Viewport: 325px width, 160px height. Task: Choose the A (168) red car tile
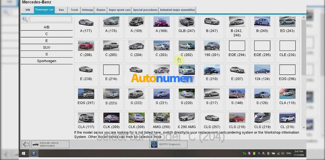pyautogui.click(x=162, y=27)
